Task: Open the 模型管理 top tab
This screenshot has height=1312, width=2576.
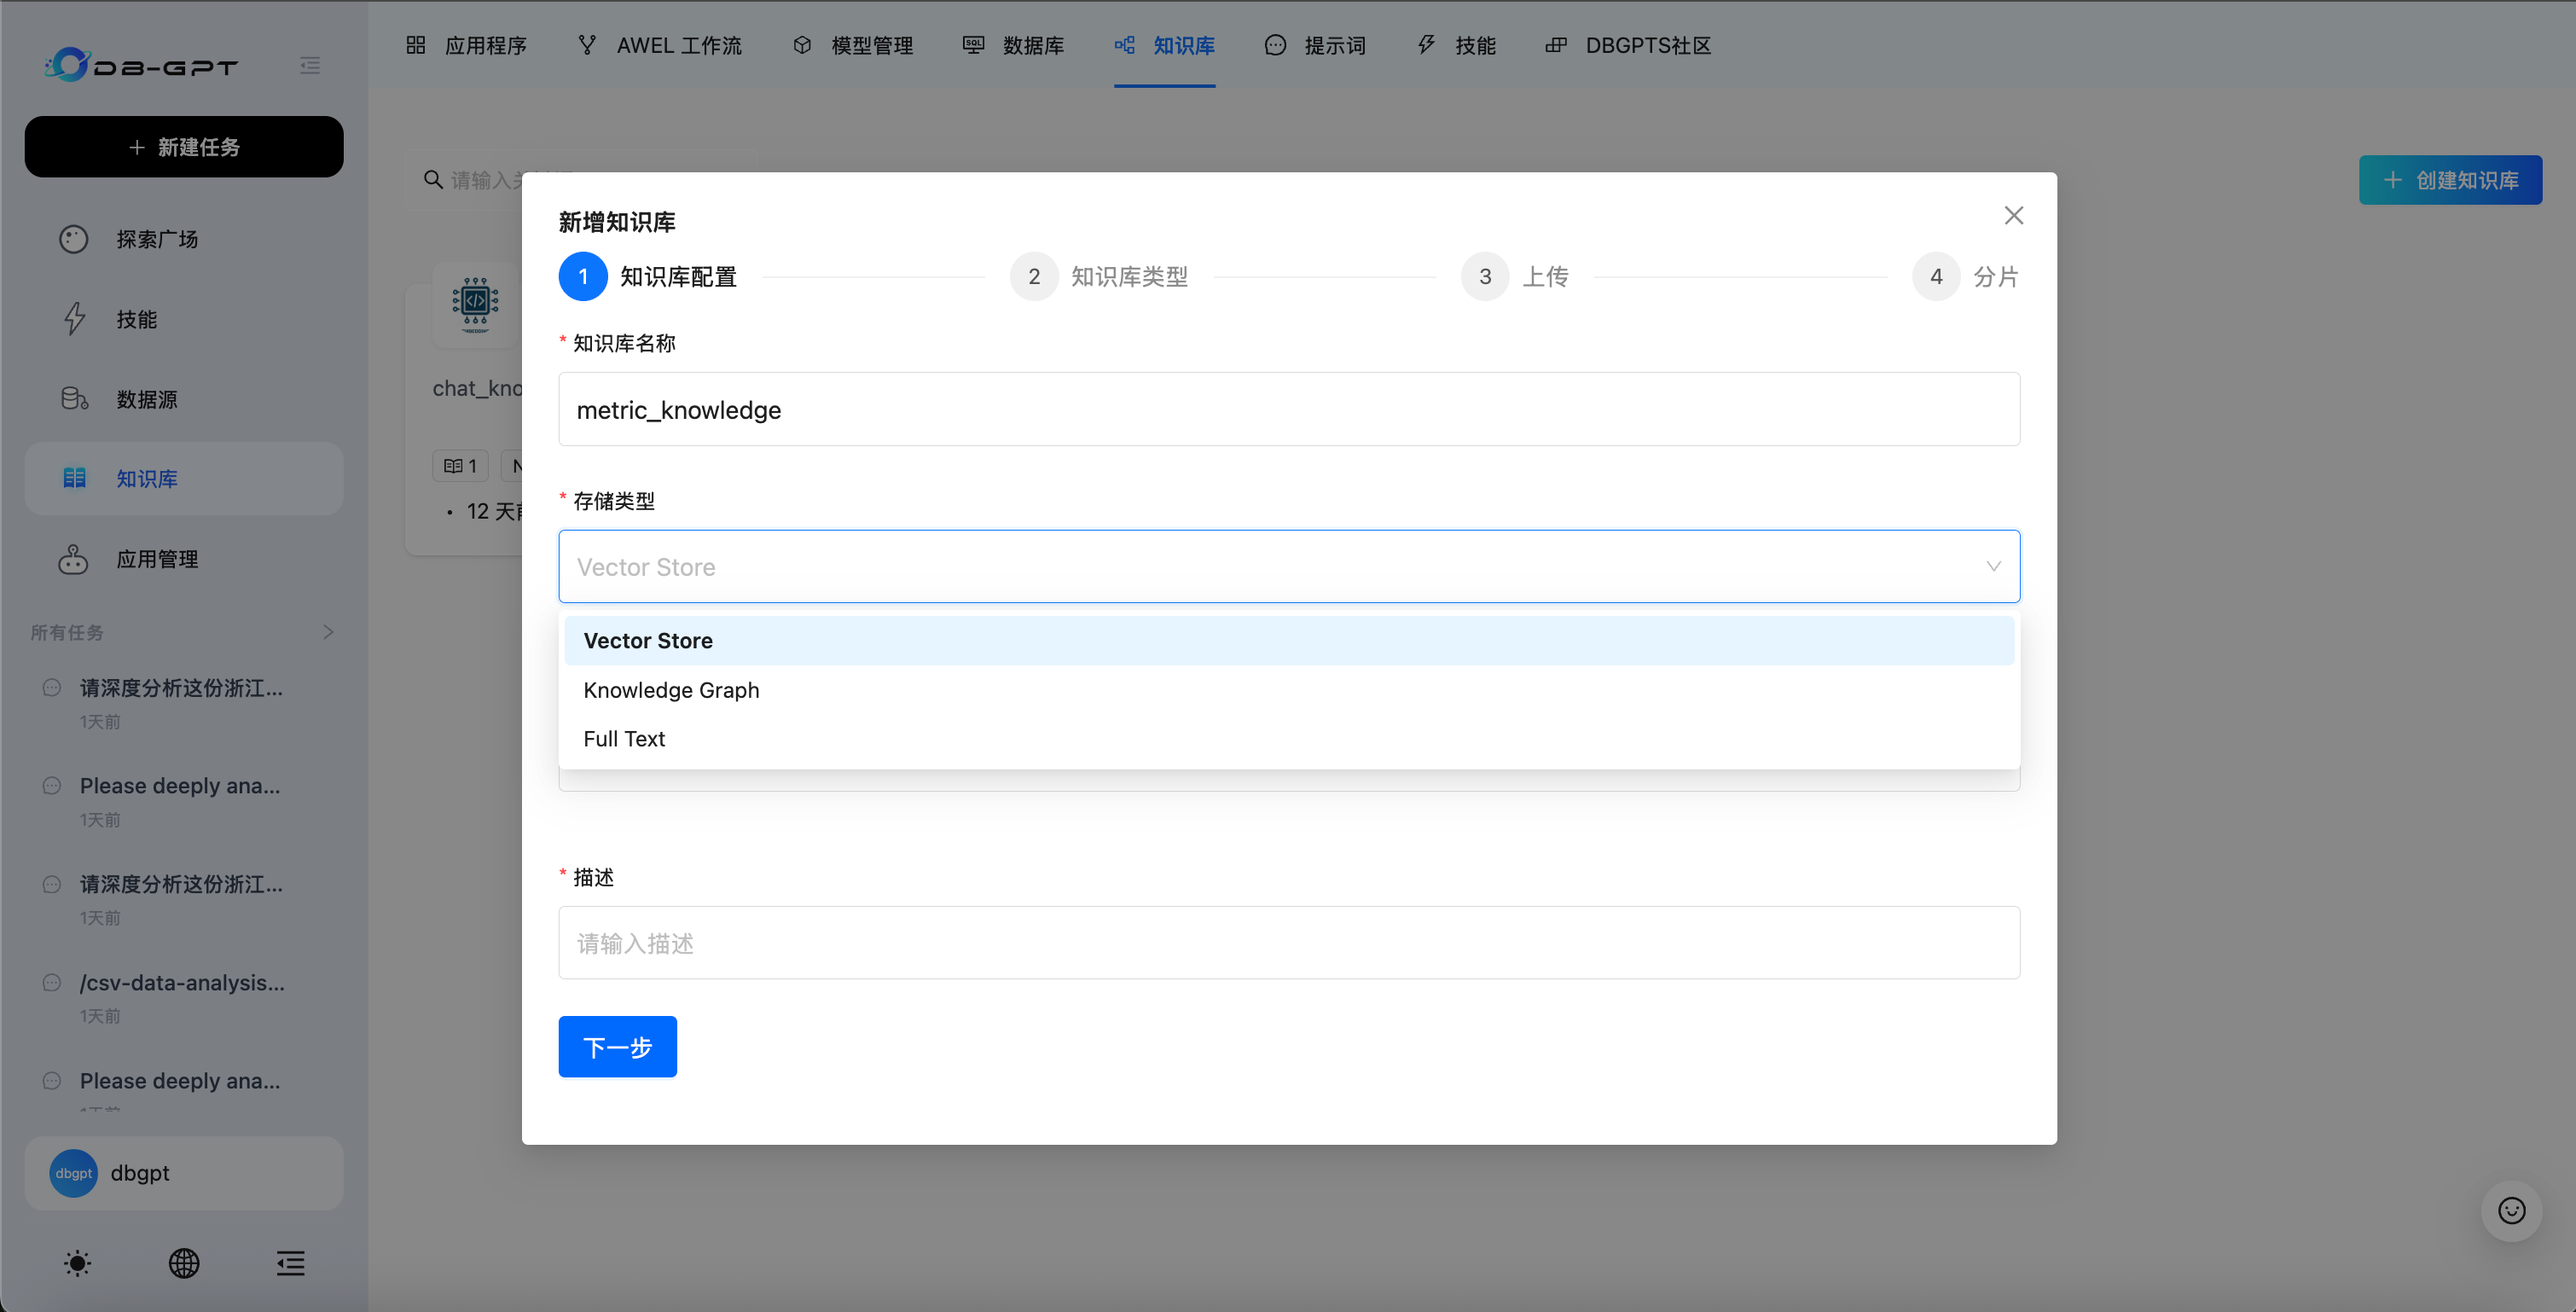Action: 853,45
